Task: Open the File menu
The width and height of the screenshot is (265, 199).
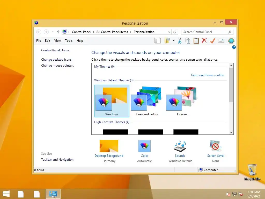Action: (39, 41)
